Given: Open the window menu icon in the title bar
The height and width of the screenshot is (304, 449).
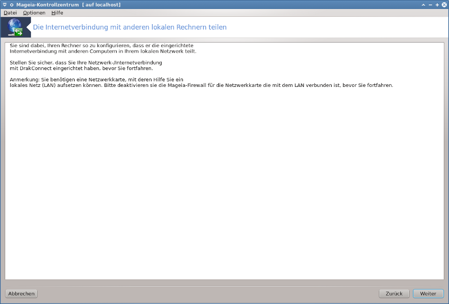Looking at the screenshot, I should pyautogui.click(x=4, y=4).
